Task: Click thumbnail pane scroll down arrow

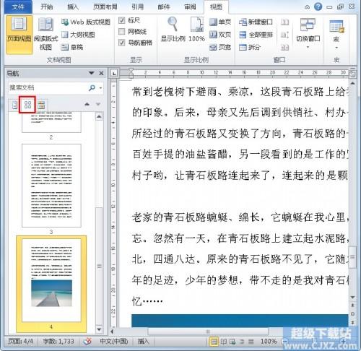Action: pyautogui.click(x=99, y=329)
